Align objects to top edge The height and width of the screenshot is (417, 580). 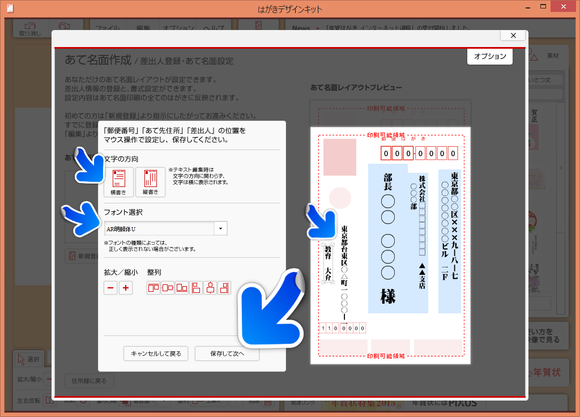(153, 288)
